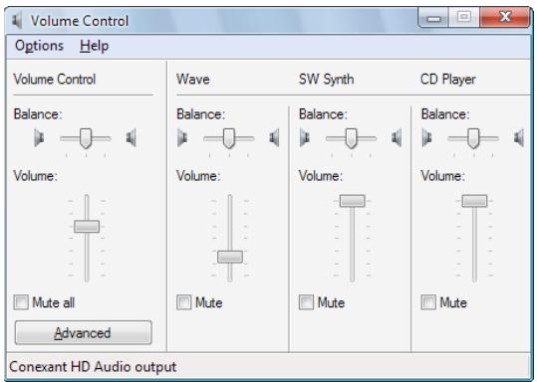
Task: Minimize the Volume Control window
Action: coord(433,18)
